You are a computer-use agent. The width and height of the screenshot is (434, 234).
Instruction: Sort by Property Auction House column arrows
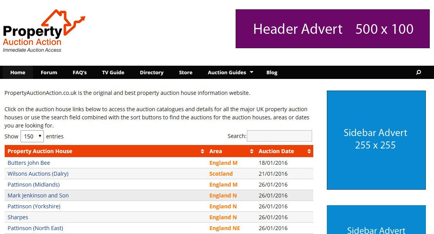pos(202,151)
